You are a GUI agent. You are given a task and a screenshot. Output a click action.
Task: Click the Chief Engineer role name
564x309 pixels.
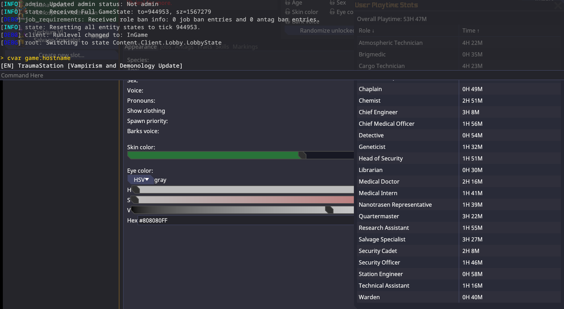[378, 112]
